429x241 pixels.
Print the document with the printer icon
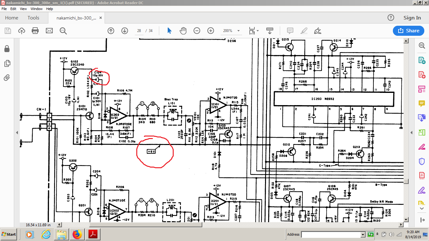[35, 31]
